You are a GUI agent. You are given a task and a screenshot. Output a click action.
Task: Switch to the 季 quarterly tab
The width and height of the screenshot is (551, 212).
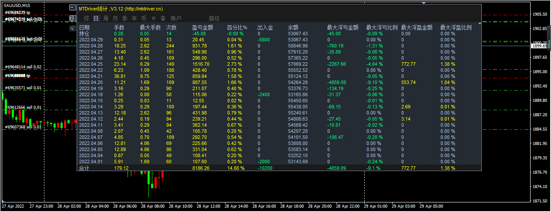(124, 18)
